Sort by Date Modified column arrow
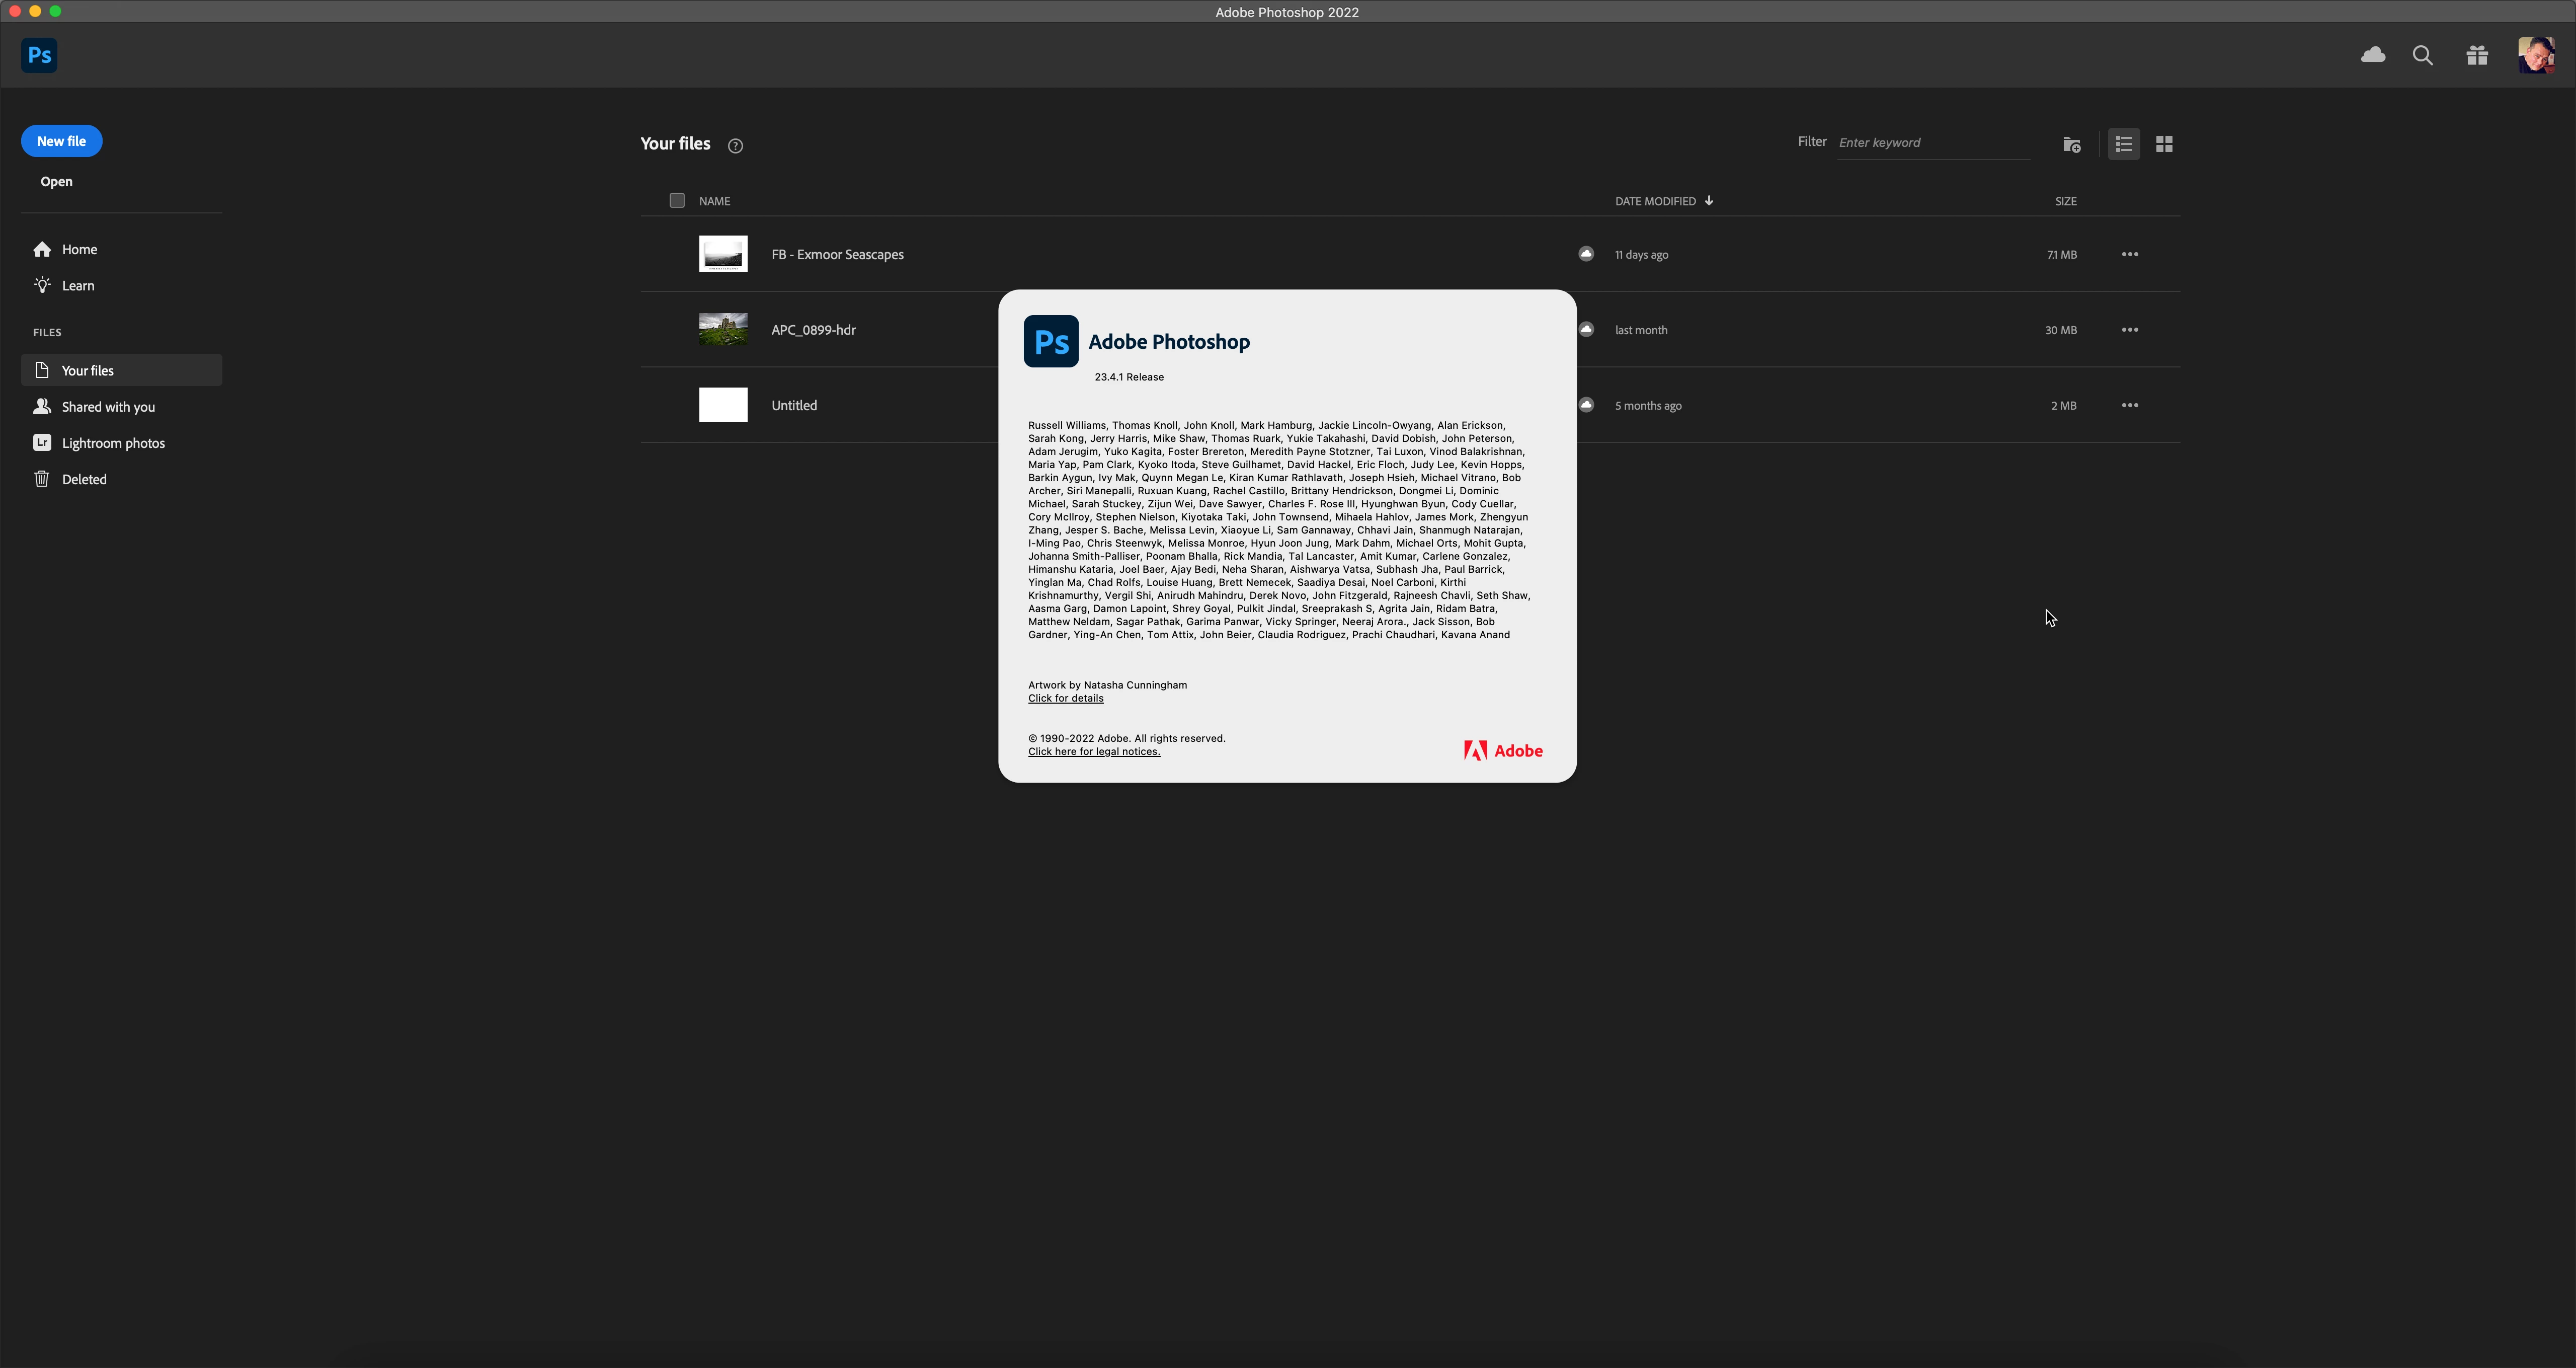The height and width of the screenshot is (1368, 2576). coord(1709,200)
